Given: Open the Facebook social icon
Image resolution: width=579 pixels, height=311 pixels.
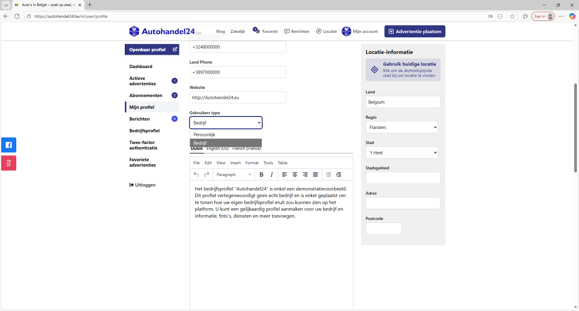Looking at the screenshot, I should [x=9, y=145].
